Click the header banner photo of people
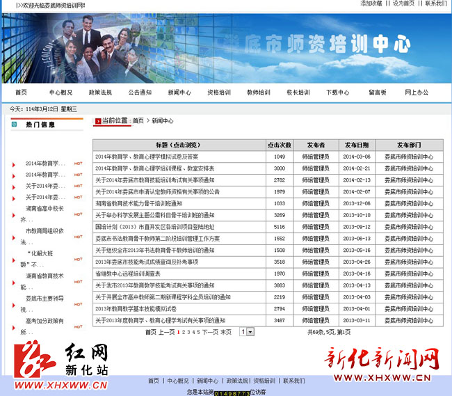Screen dimensions: 452x396 [x=90, y=45]
